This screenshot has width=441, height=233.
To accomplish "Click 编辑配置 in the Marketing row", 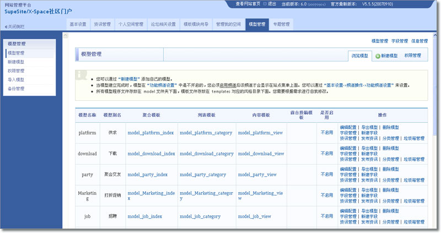I will point(348,190).
